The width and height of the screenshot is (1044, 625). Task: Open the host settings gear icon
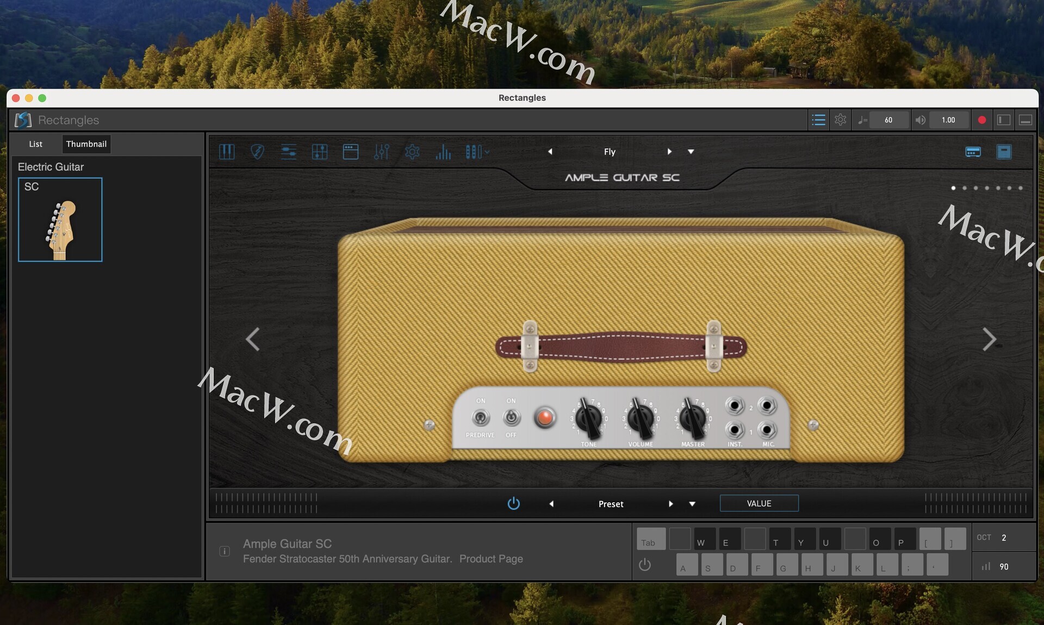click(x=840, y=120)
